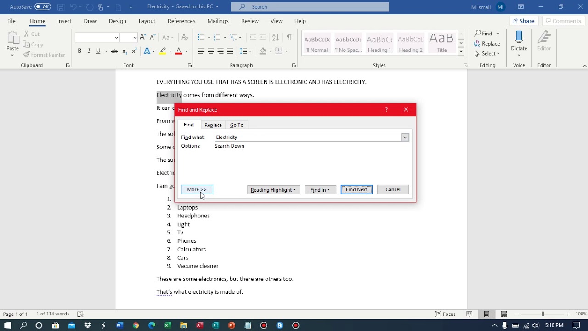The width and height of the screenshot is (588, 331).
Task: Click the Align Right icon
Action: pos(220,51)
